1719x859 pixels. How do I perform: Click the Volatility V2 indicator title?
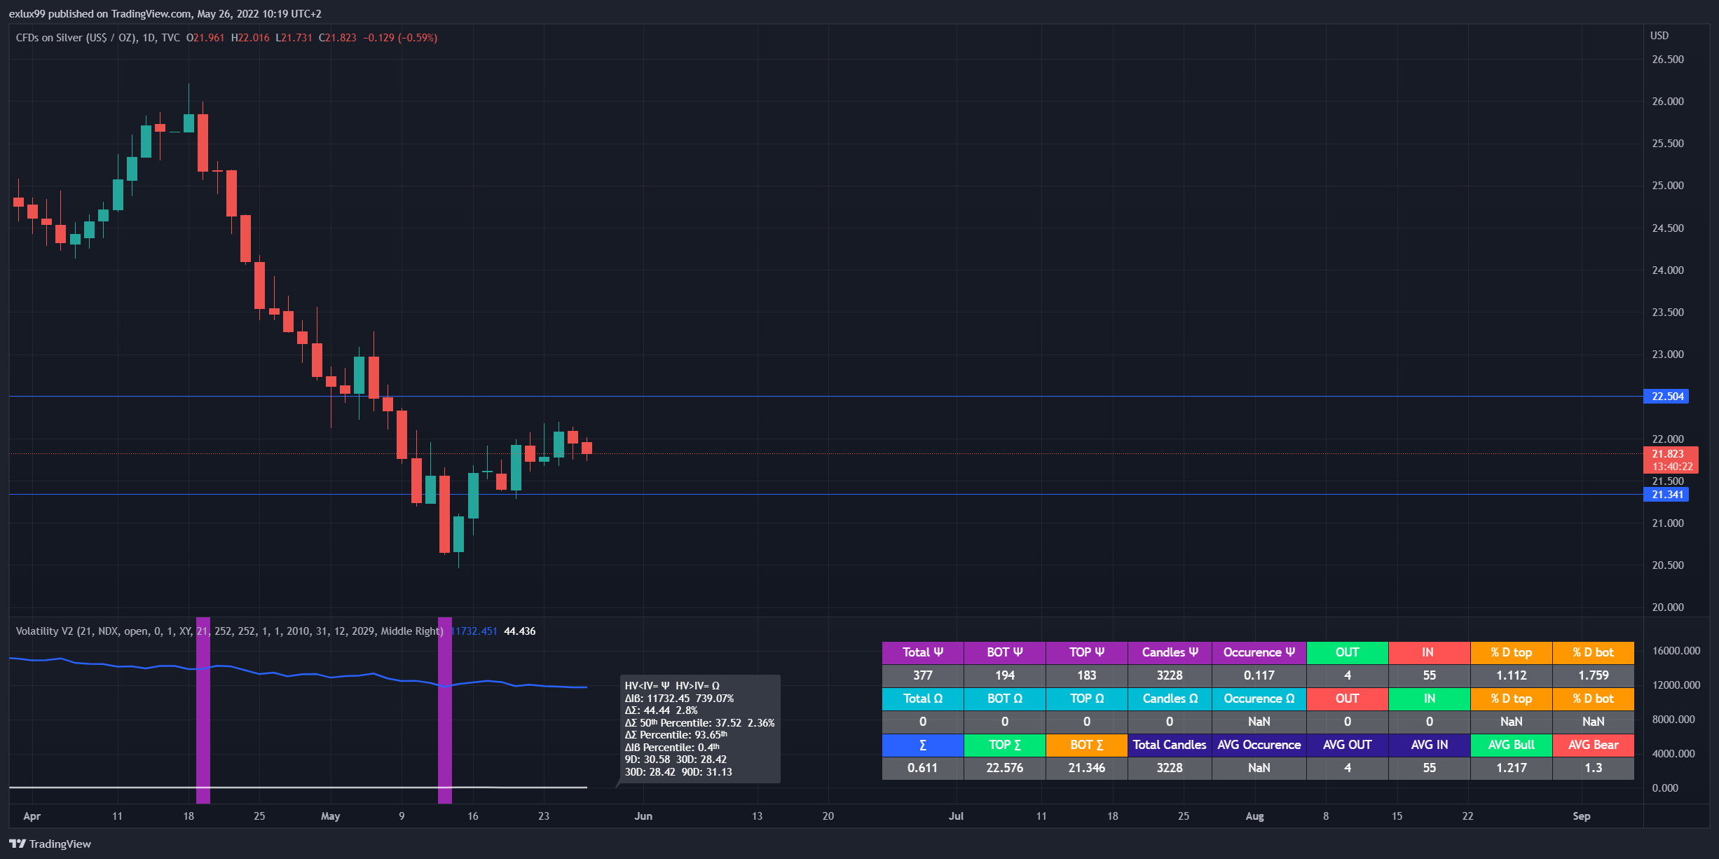229,631
